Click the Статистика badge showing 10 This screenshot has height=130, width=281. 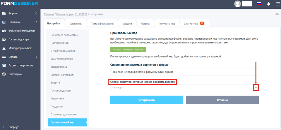tap(202, 23)
